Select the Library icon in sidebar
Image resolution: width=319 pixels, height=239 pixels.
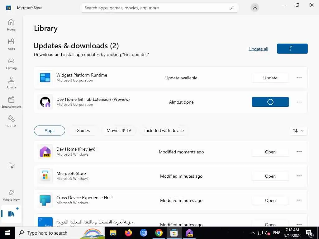[x=11, y=213]
